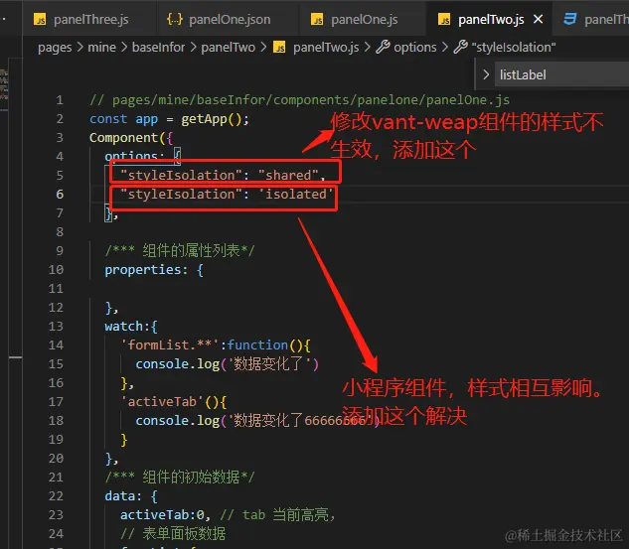Click the '组件的属性列表' comment line
The height and width of the screenshot is (549, 629).
pos(180,251)
